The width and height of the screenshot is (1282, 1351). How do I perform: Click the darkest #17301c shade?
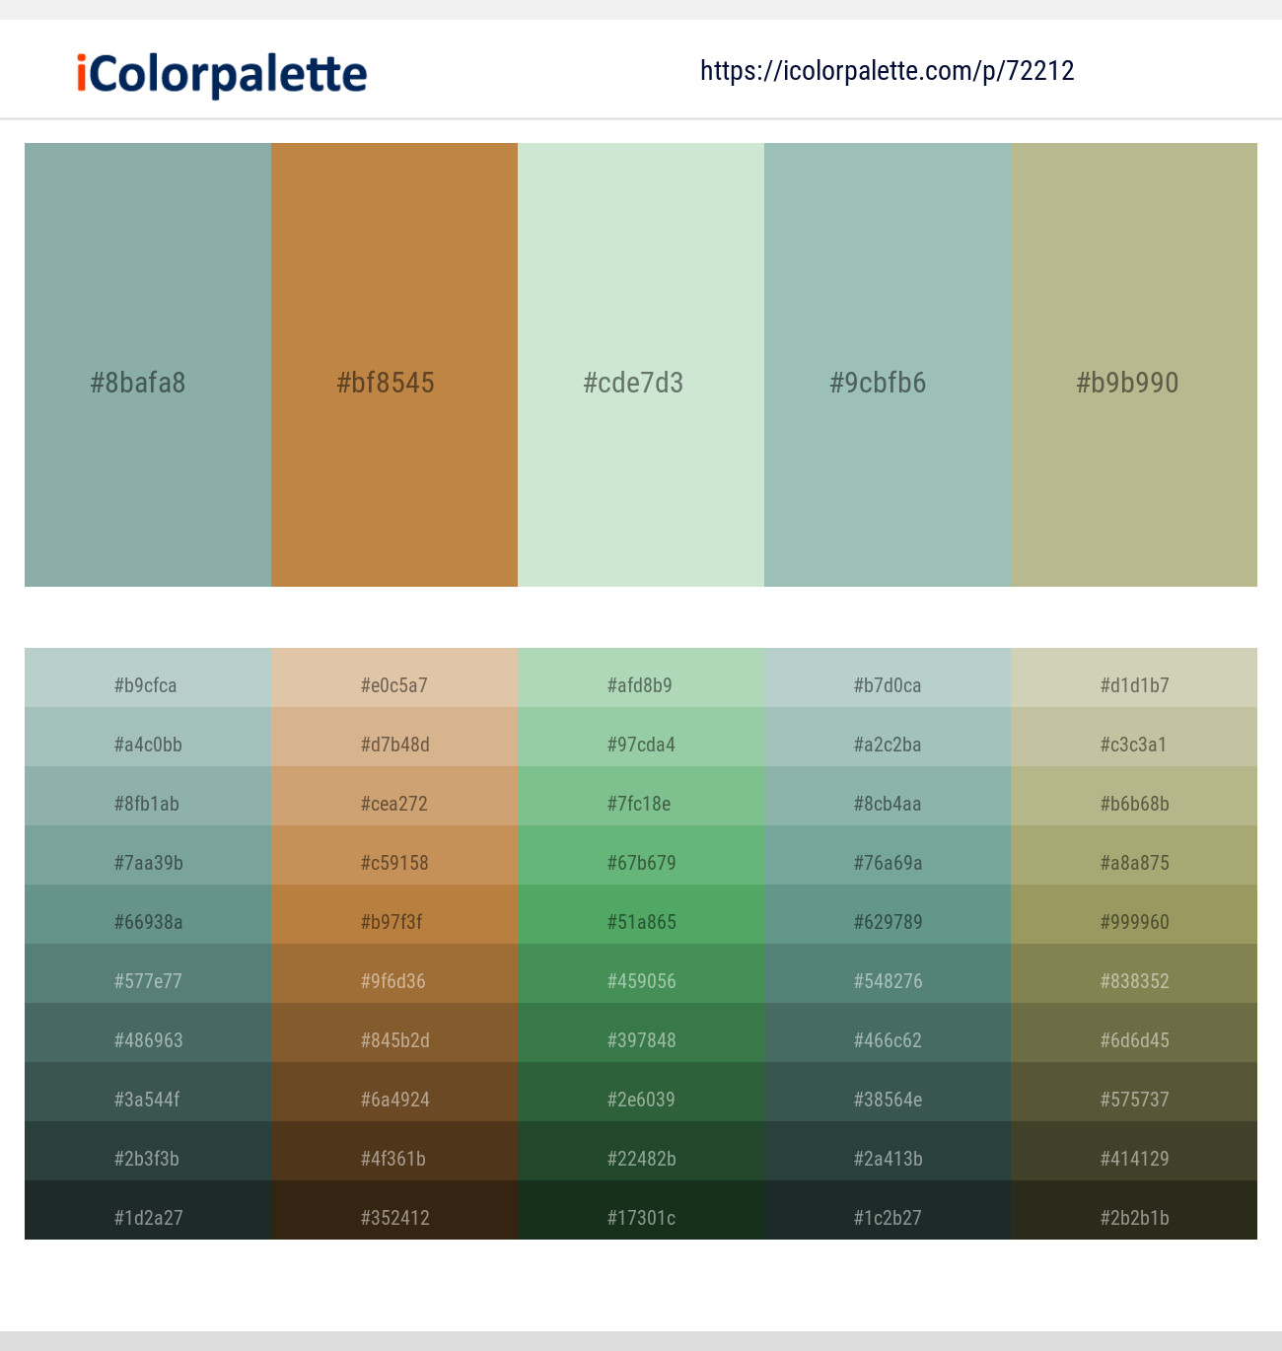pos(640,1217)
